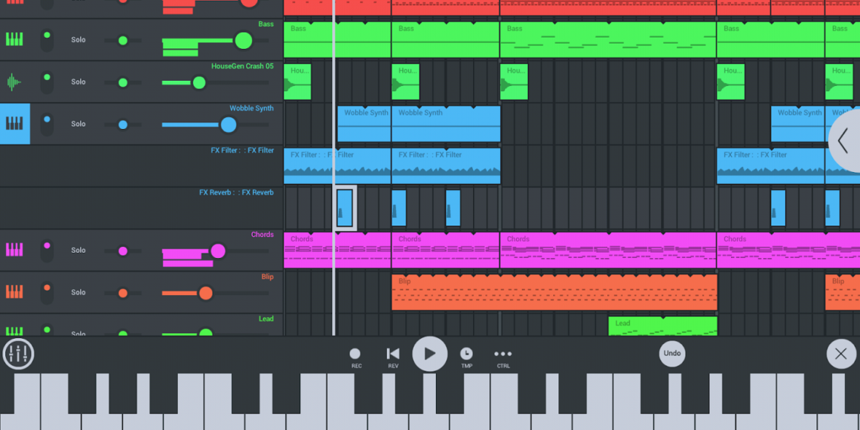
Task: Click the Undo button
Action: pos(672,353)
